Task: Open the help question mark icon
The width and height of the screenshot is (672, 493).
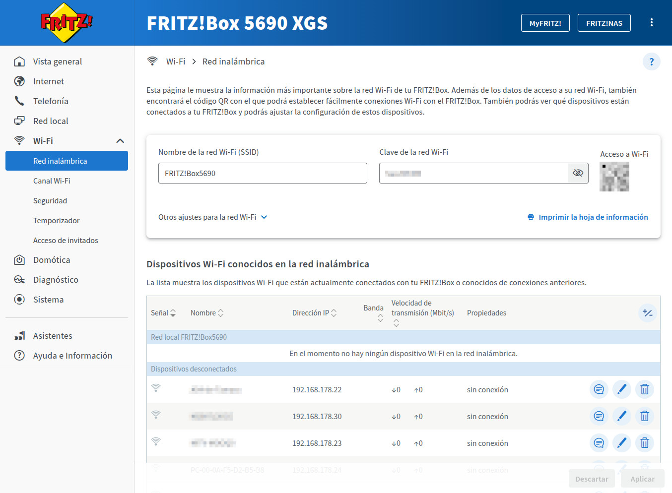Action: point(651,62)
